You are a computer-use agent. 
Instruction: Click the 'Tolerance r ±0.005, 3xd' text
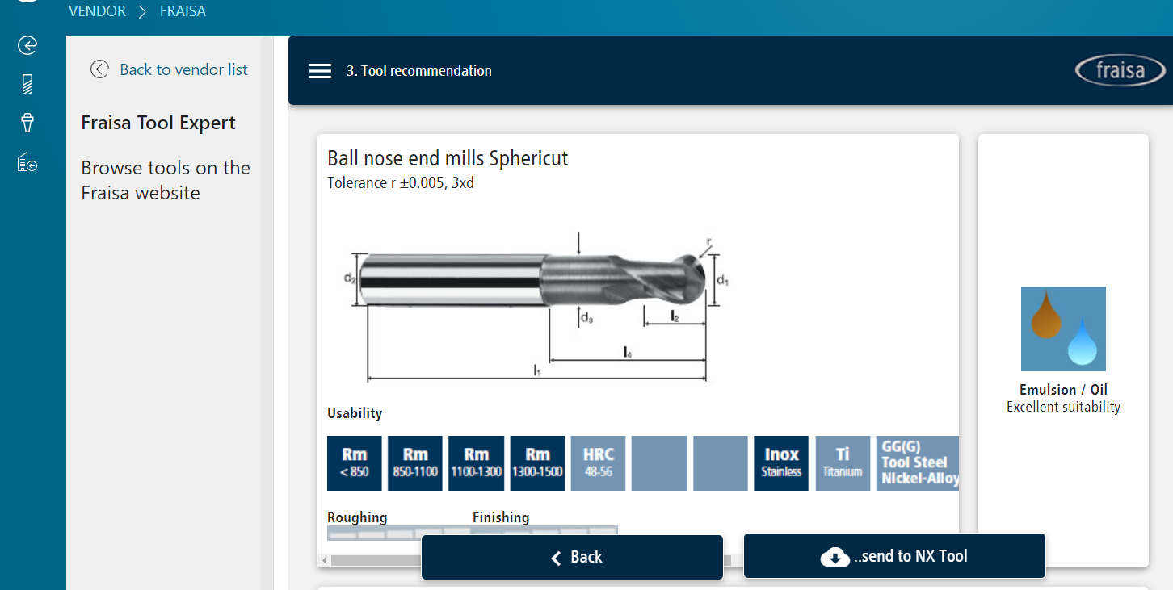pyautogui.click(x=401, y=183)
